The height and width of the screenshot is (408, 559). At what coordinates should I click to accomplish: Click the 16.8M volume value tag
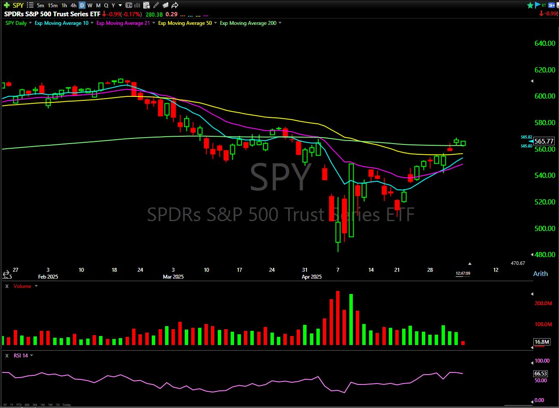tap(542, 342)
